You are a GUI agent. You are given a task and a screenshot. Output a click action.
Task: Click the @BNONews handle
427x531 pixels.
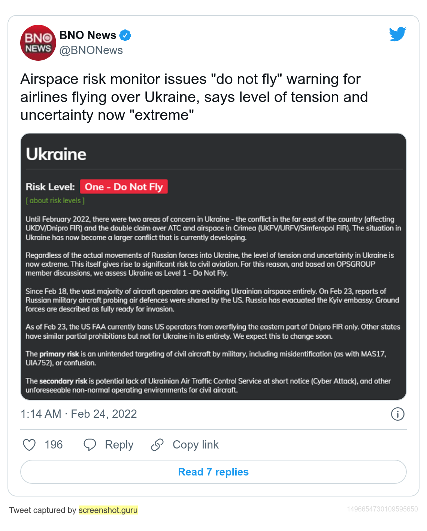click(91, 50)
